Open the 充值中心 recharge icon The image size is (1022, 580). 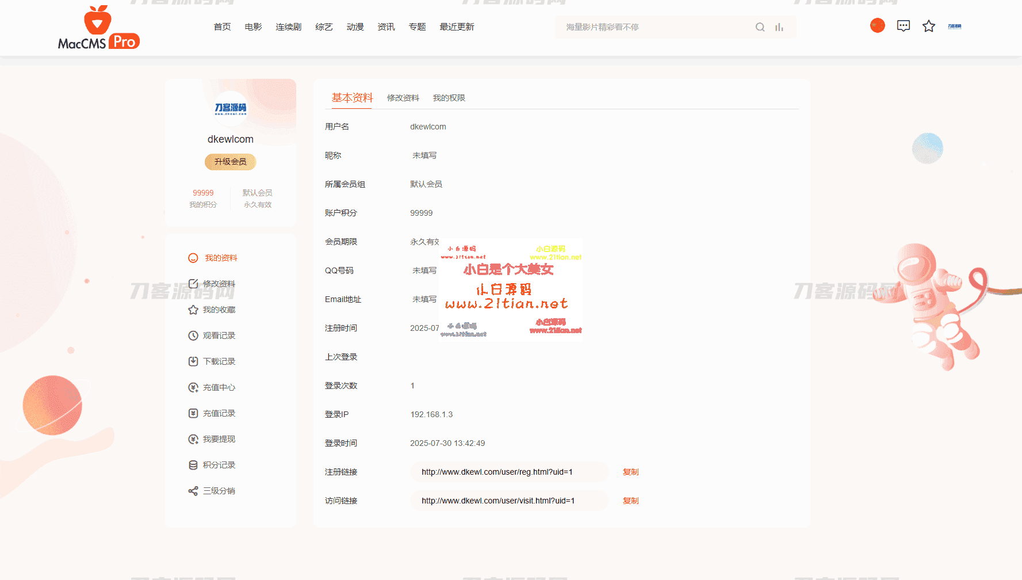click(x=193, y=387)
